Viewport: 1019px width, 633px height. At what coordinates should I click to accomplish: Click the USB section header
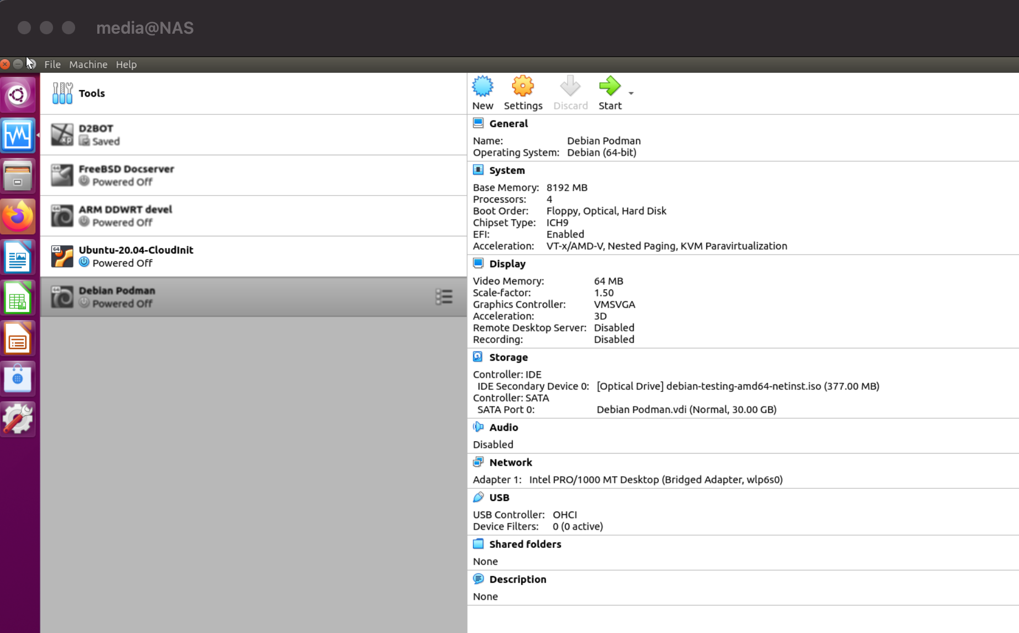click(499, 498)
